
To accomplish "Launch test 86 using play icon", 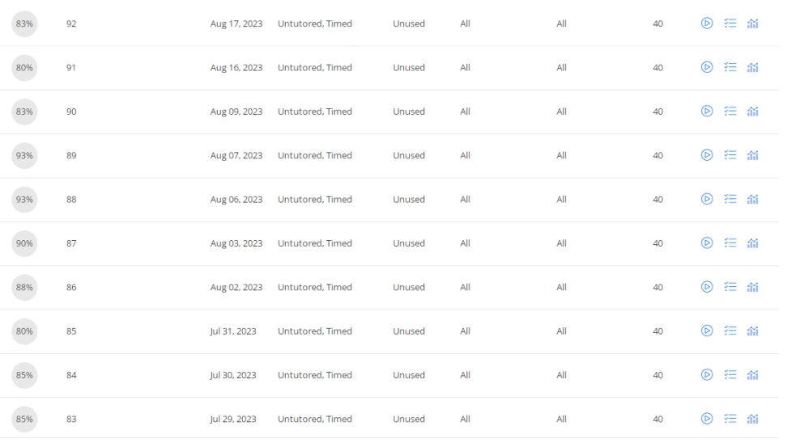I will click(x=707, y=287).
